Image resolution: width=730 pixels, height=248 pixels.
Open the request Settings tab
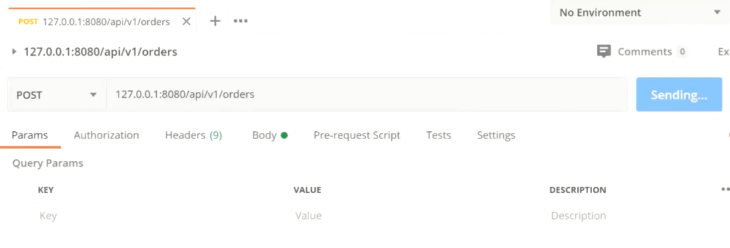point(496,135)
